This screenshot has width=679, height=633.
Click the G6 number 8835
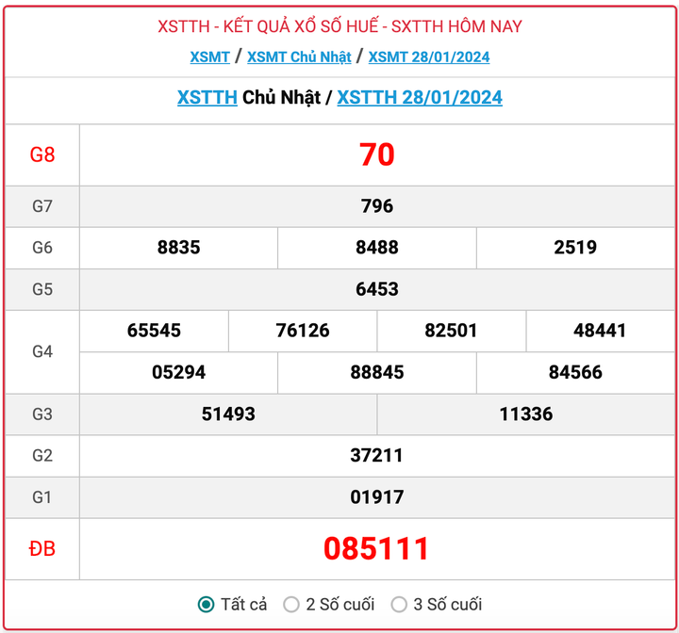pos(179,248)
